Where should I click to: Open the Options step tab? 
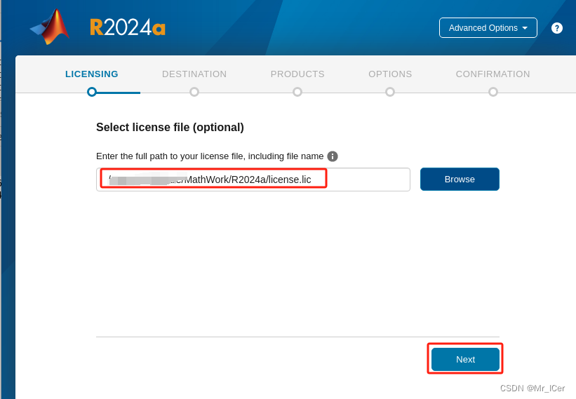point(390,74)
